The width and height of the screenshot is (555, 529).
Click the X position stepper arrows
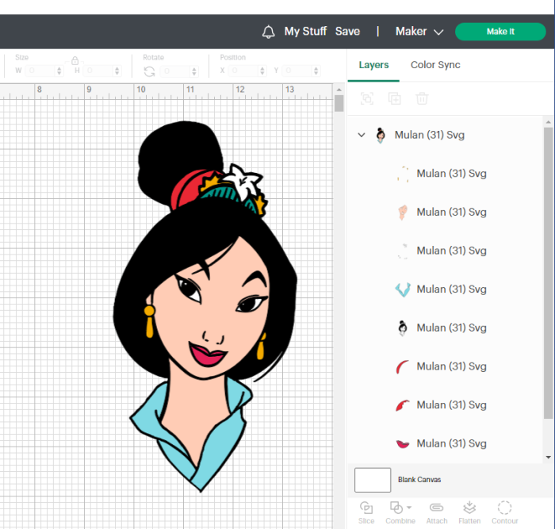(x=262, y=71)
